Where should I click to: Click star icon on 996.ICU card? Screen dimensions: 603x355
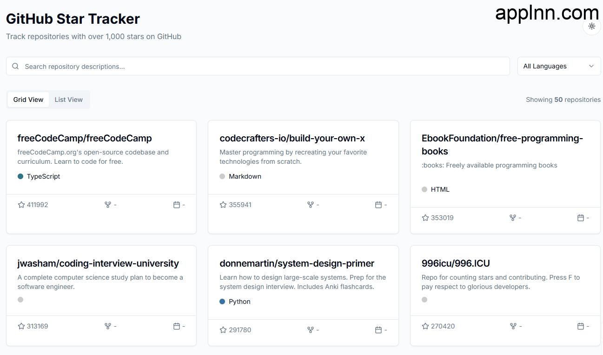(425, 326)
